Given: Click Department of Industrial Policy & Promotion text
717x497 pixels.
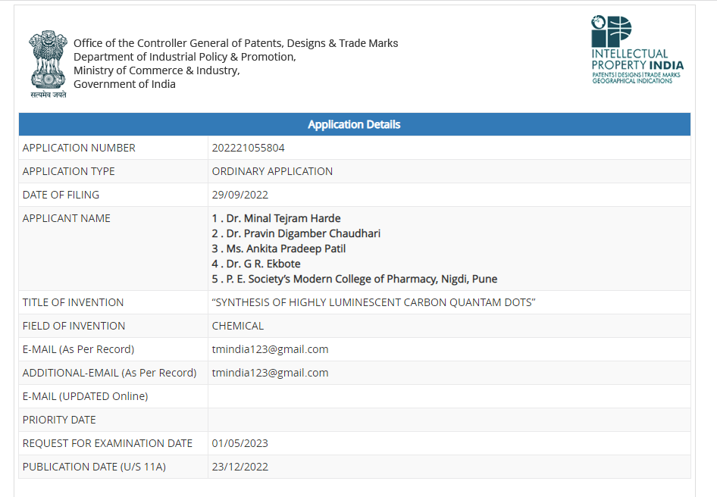Looking at the screenshot, I should (185, 57).
